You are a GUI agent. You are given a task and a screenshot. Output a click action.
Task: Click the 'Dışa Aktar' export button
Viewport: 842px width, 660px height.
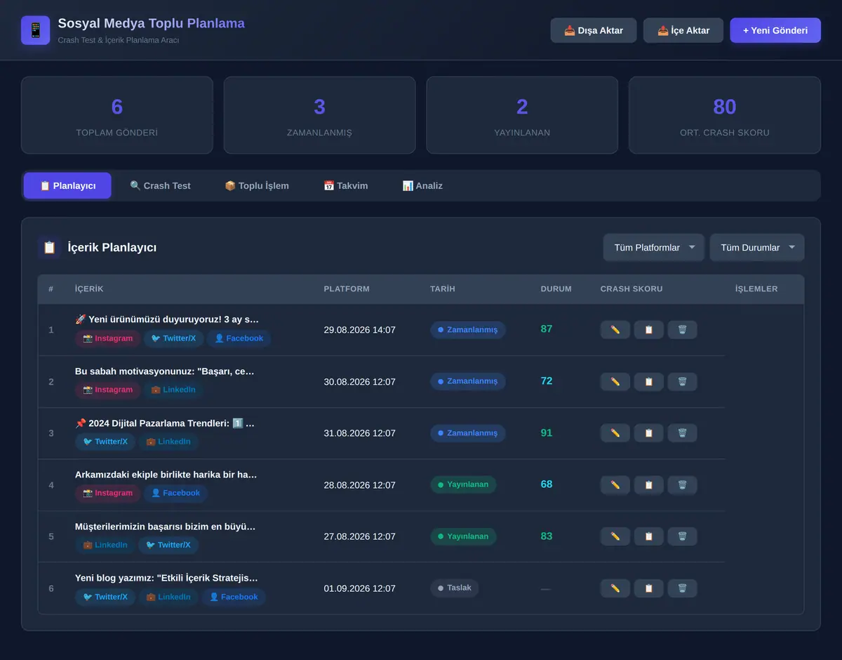(x=594, y=30)
